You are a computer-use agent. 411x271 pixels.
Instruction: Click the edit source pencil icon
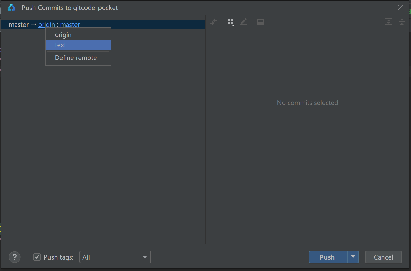pyautogui.click(x=244, y=22)
